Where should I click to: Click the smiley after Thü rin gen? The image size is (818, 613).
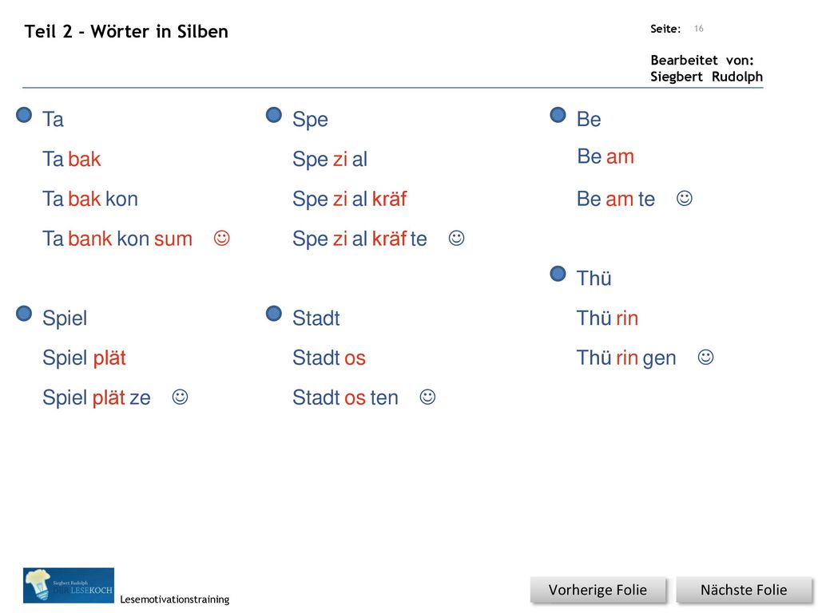706,357
